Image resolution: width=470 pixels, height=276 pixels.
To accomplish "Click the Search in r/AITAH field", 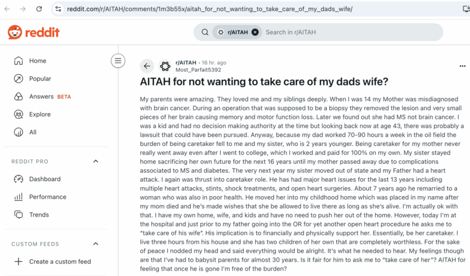I will (351, 32).
